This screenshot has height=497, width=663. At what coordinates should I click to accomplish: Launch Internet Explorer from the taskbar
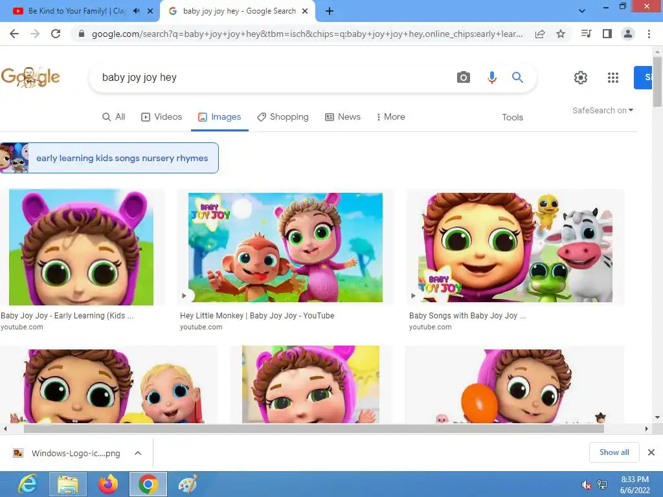pos(28,484)
